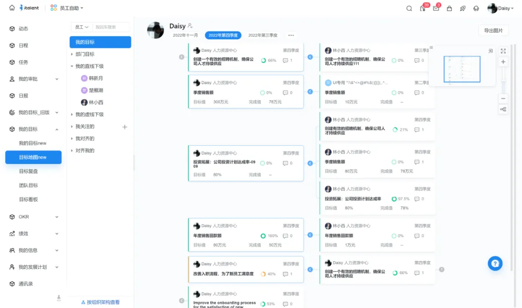Click the tree layout icon below zoom controls
This screenshot has height=308, width=522.
(503, 109)
